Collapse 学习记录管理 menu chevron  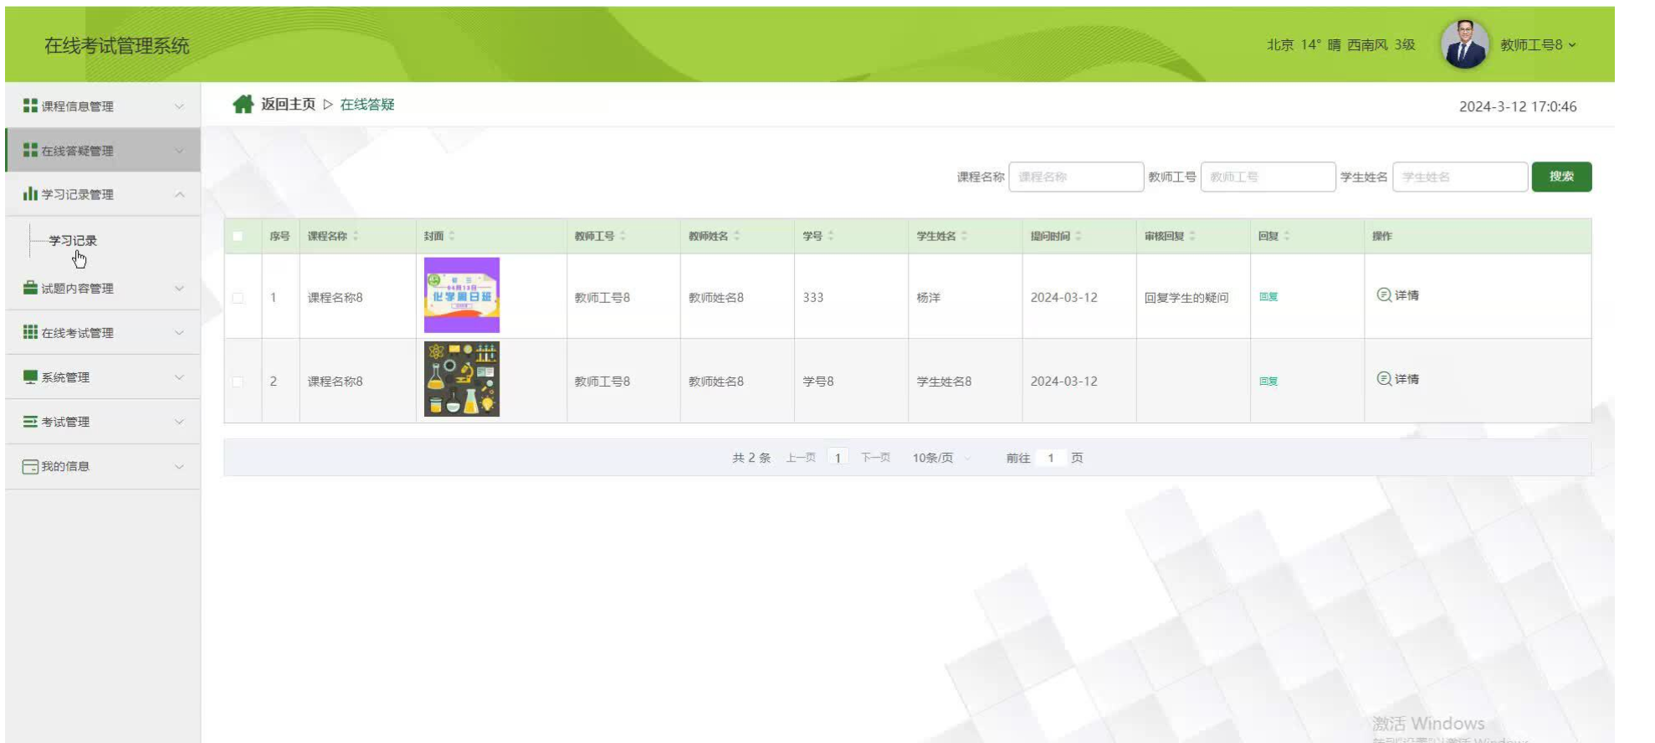point(179,194)
